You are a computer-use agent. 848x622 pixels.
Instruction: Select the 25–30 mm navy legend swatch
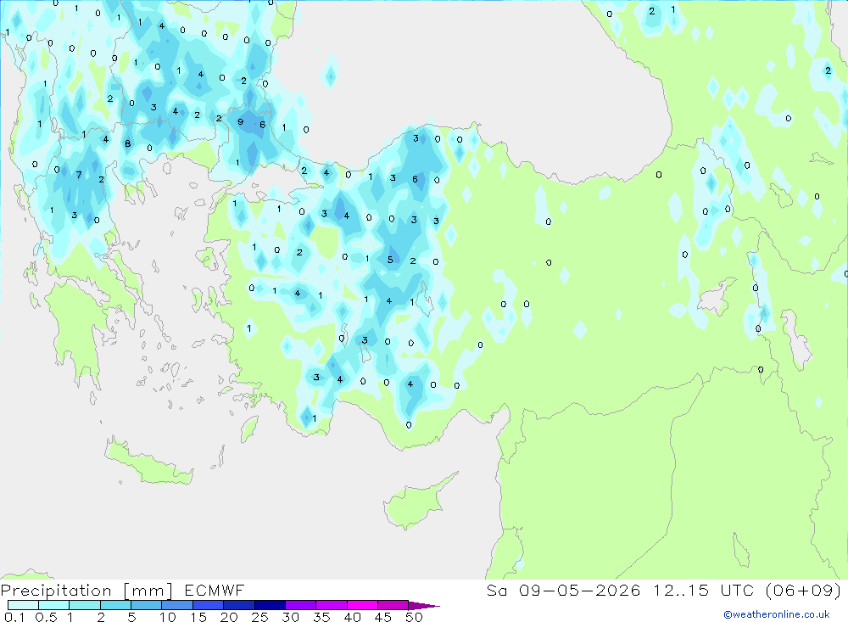pos(270,605)
